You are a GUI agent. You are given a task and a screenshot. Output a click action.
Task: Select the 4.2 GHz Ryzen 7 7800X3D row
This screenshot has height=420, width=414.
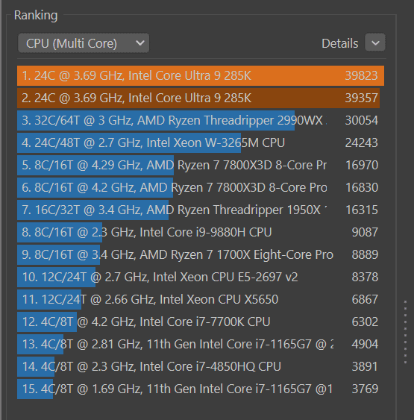[201, 187]
